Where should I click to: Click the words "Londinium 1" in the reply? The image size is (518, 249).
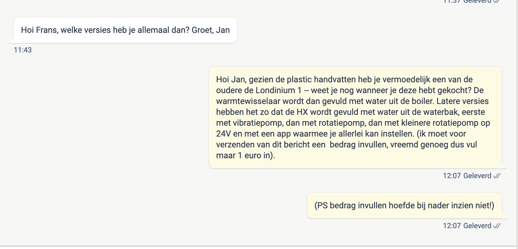tap(278, 90)
